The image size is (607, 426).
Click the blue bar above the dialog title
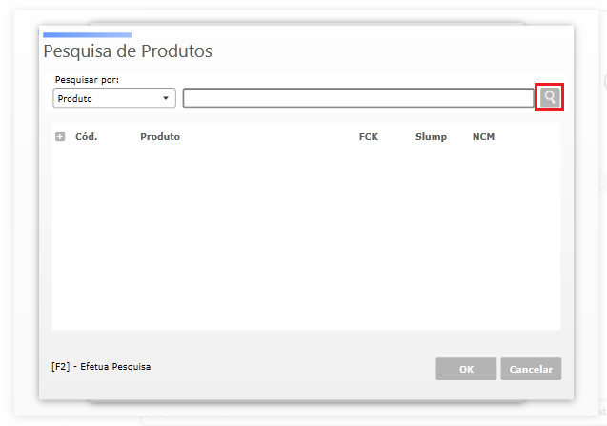pyautogui.click(x=87, y=35)
